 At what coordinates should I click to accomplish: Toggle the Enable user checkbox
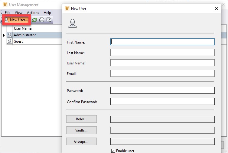click(113, 151)
